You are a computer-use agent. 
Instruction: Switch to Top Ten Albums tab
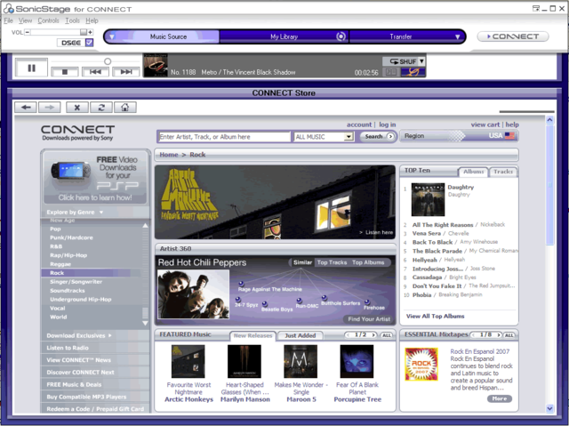click(473, 172)
